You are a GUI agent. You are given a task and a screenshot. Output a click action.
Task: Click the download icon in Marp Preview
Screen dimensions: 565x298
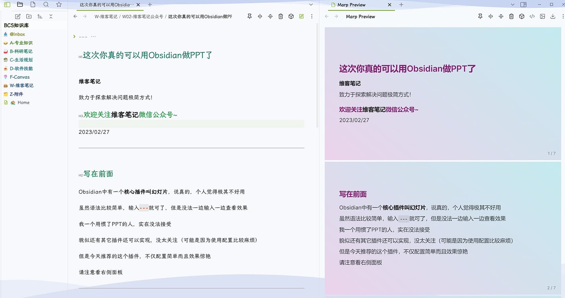point(552,16)
